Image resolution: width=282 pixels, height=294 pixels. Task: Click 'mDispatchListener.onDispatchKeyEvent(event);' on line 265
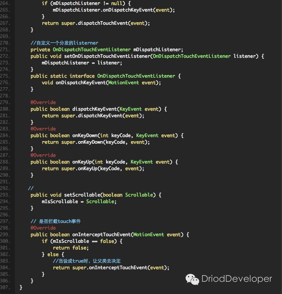114,10
